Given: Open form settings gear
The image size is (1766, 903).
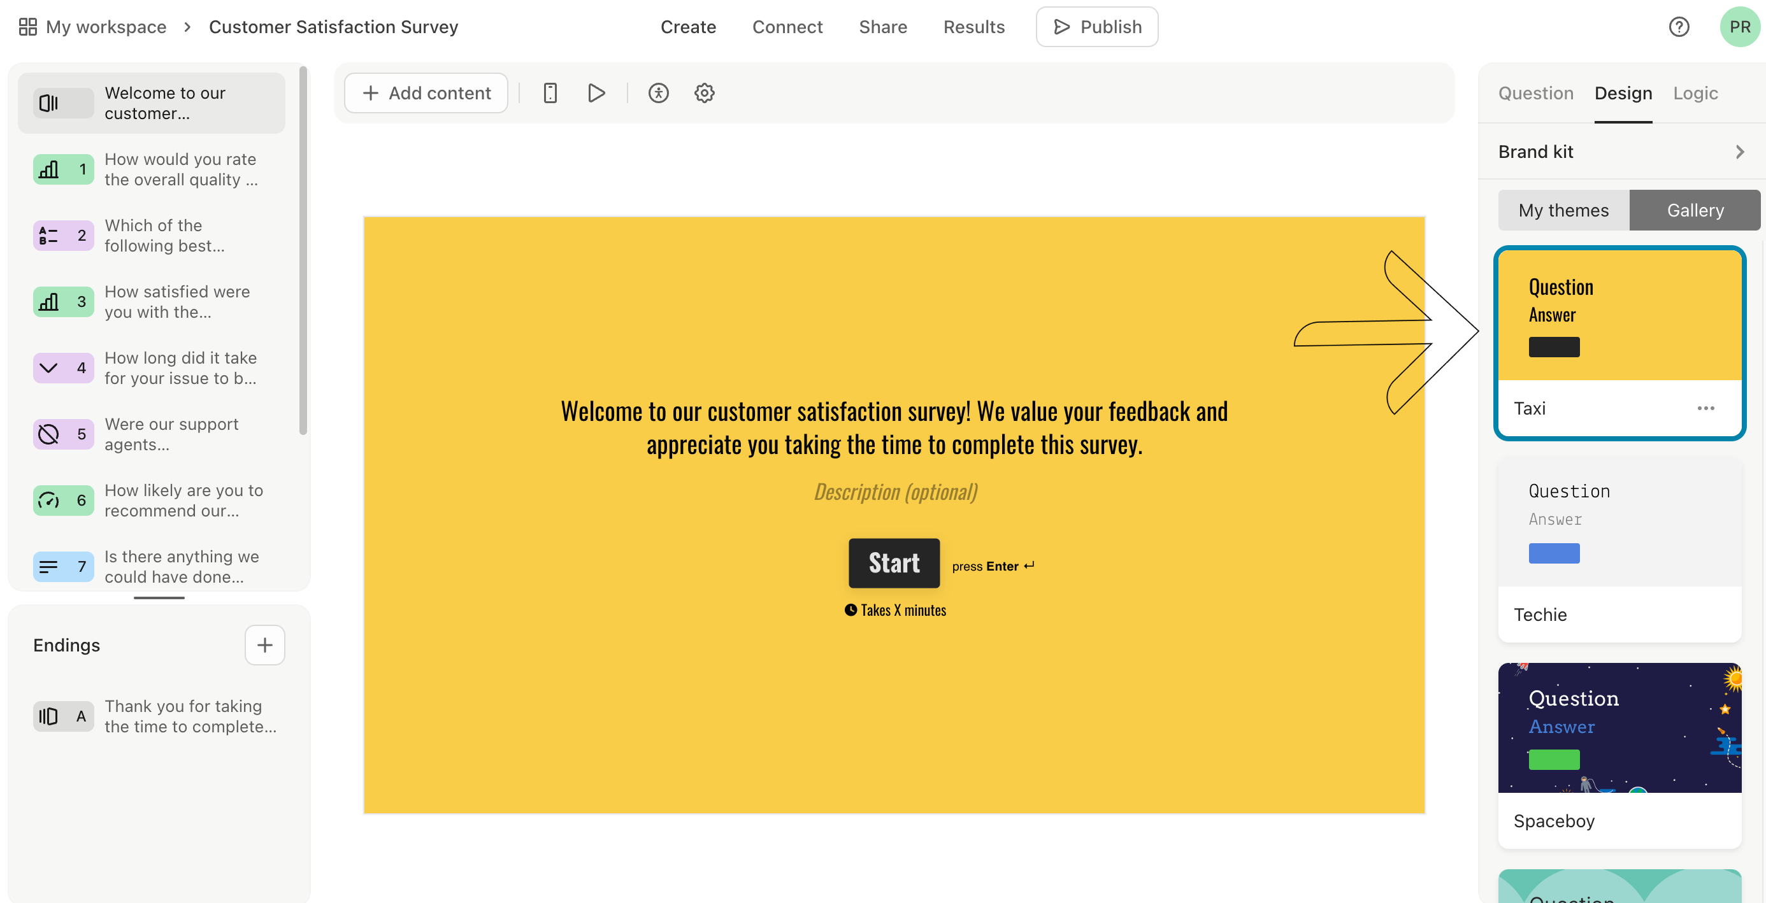Looking at the screenshot, I should pos(704,92).
